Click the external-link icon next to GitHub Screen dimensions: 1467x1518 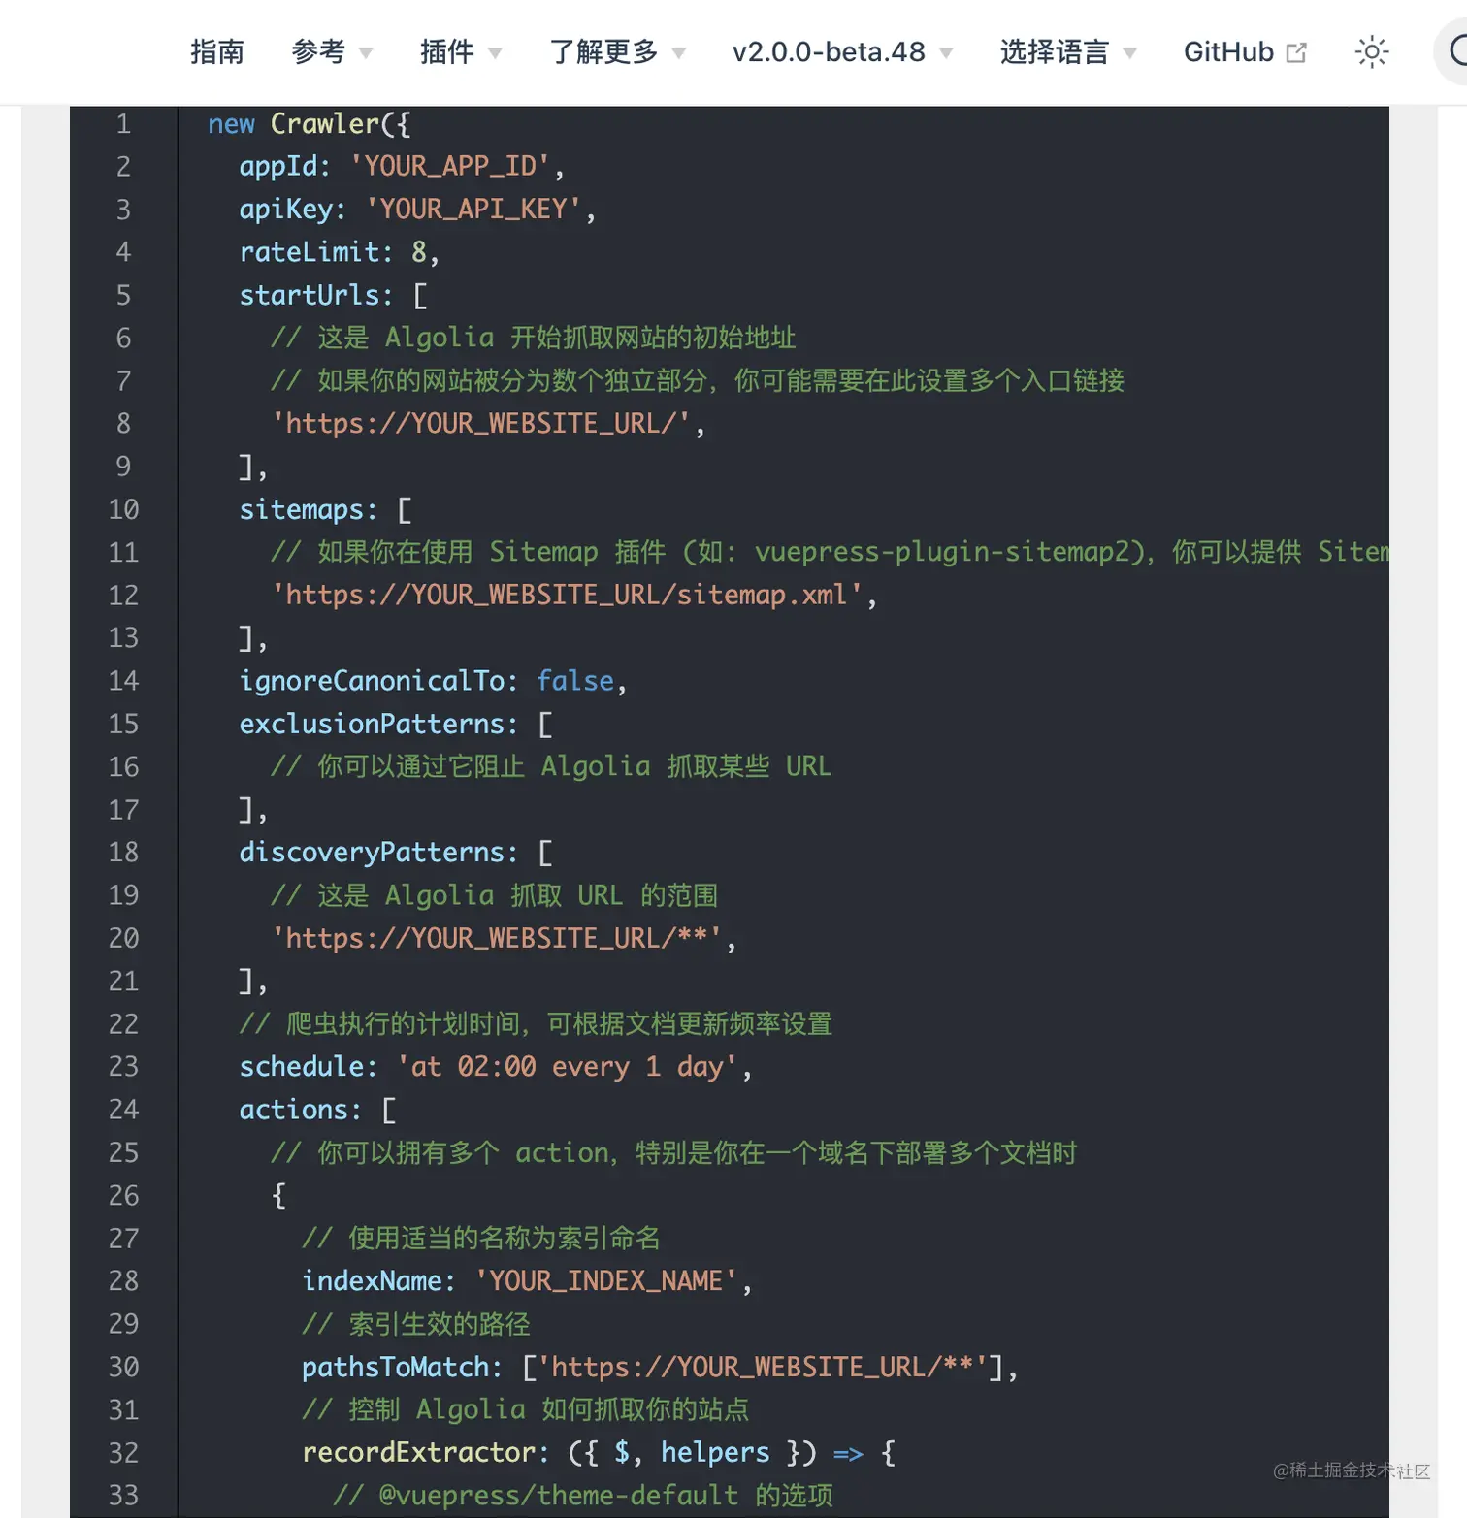click(x=1296, y=52)
